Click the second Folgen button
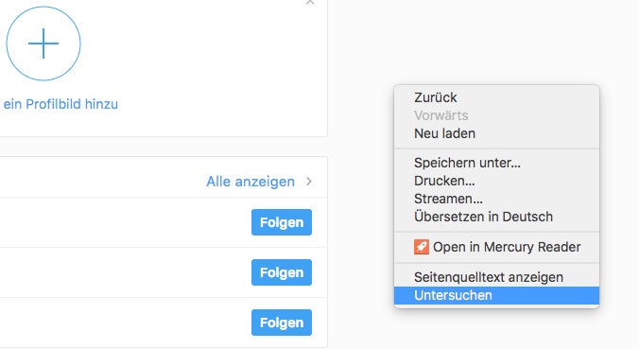The height and width of the screenshot is (349, 639). click(282, 272)
